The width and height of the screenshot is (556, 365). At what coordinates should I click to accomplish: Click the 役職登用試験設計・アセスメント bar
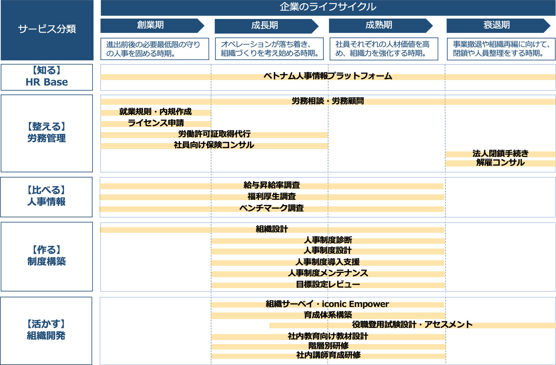412,325
